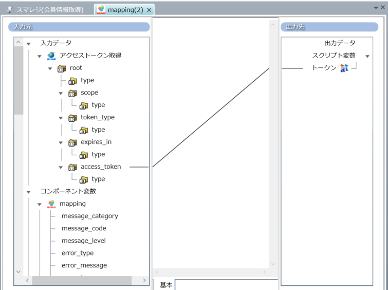Click the 入力元 panel header
Viewport: 388px width, 290px height.
pos(79,27)
